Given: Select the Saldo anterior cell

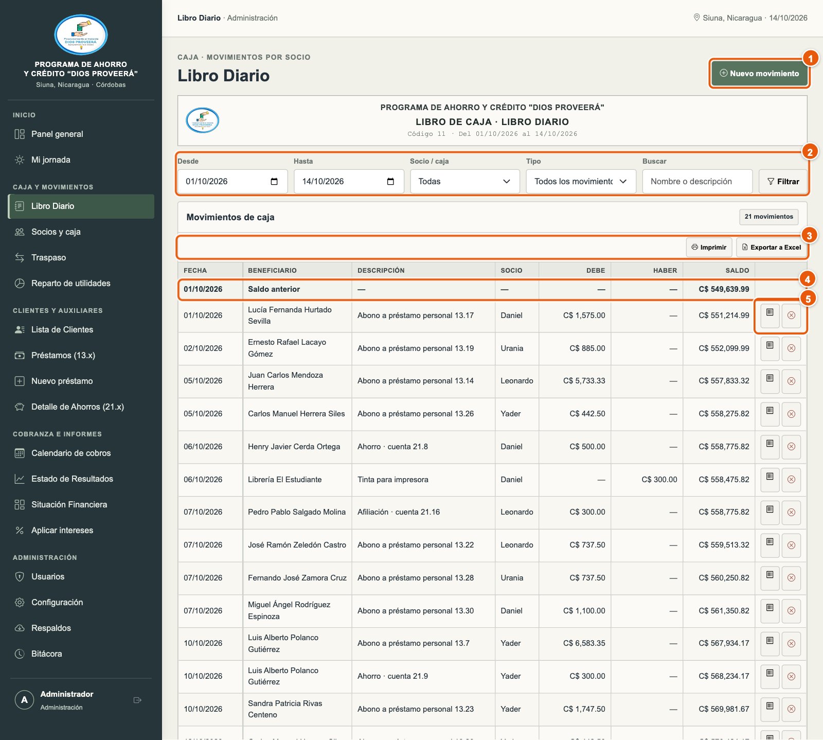Looking at the screenshot, I should tap(297, 289).
